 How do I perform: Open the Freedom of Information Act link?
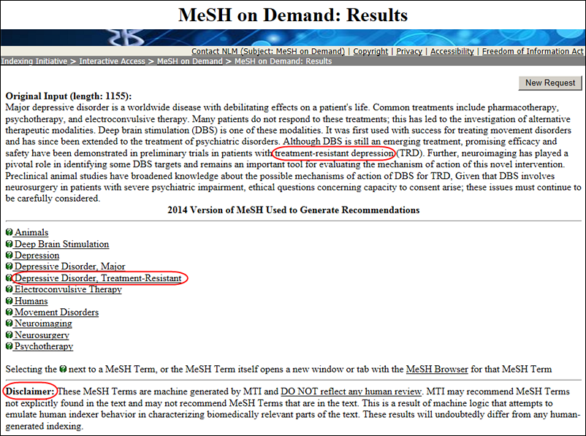(533, 51)
